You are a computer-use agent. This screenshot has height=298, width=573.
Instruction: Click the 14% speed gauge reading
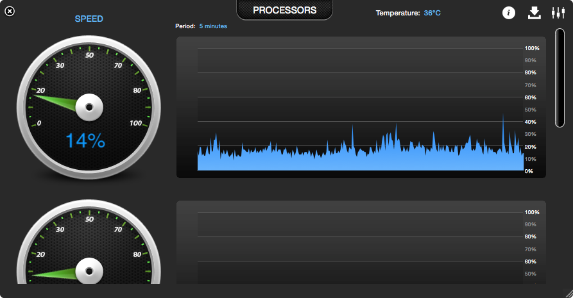[85, 140]
